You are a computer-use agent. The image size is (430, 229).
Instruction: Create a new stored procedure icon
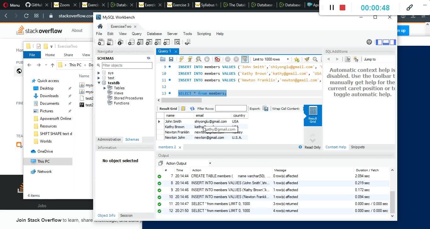pyautogui.click(x=158, y=42)
